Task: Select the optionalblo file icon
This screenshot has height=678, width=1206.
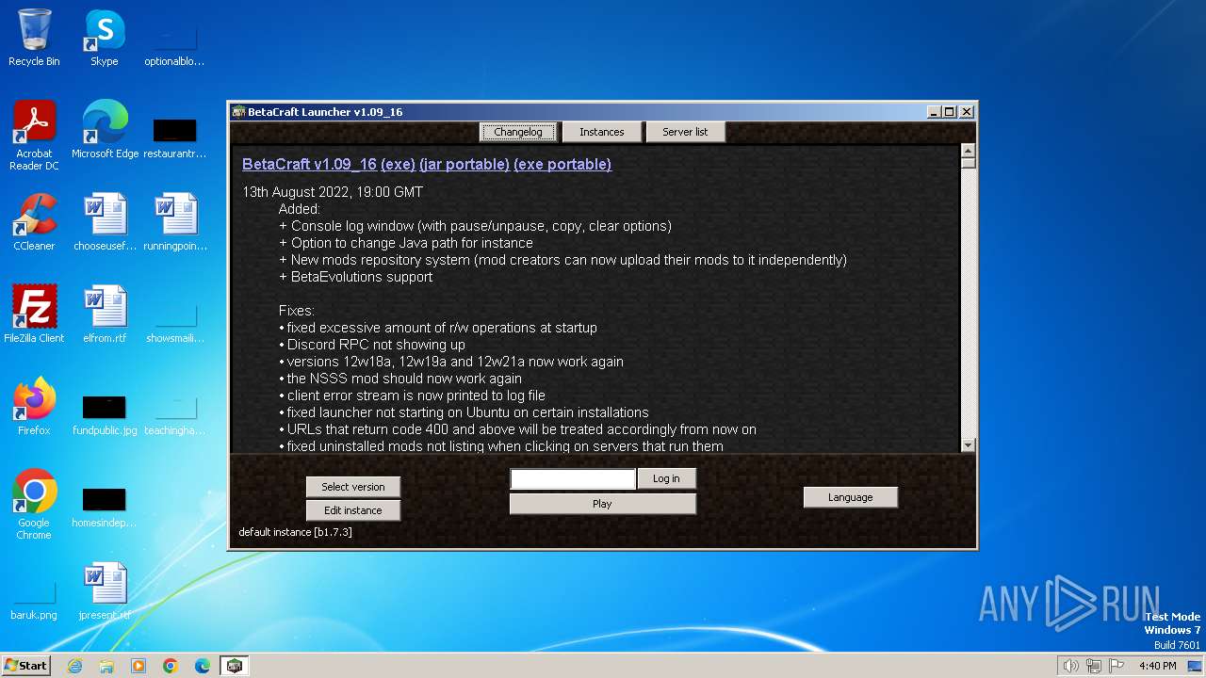Action: (x=175, y=45)
